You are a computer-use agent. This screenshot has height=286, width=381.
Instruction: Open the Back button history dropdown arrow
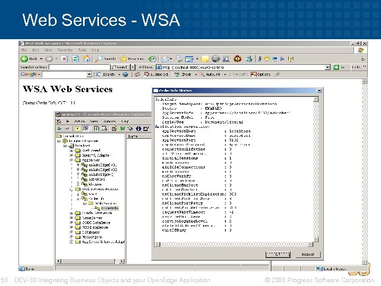point(41,59)
